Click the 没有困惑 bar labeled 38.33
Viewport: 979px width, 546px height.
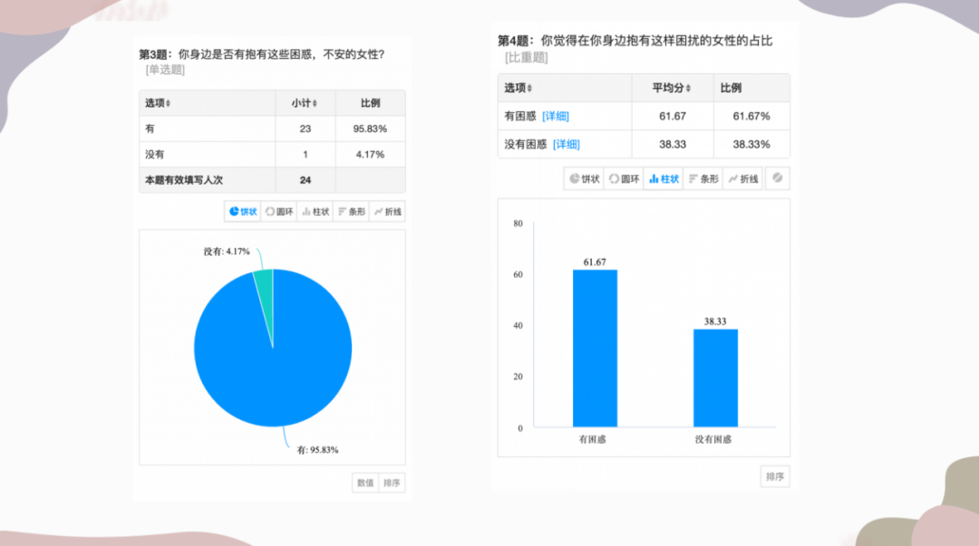715,378
